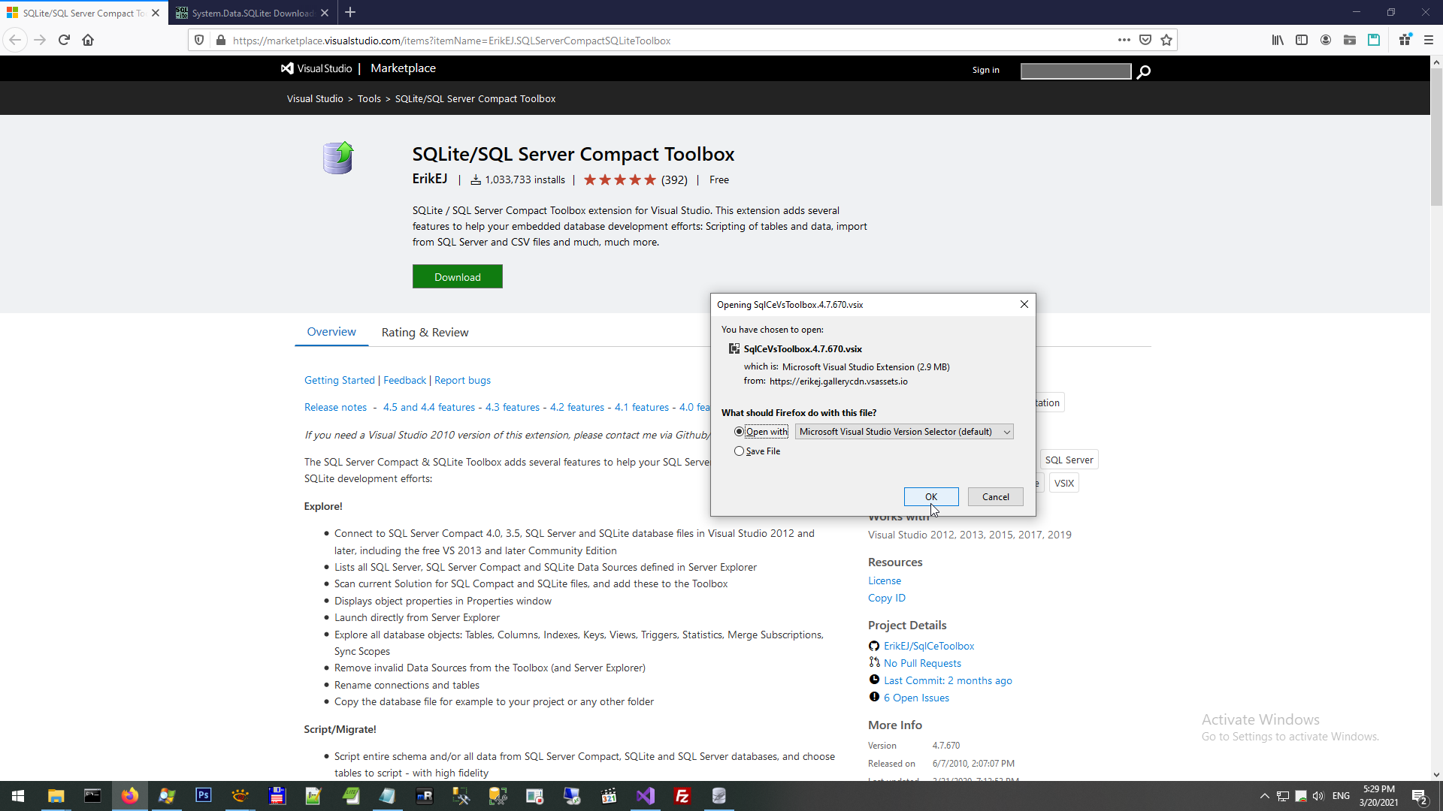Select the 'Save File' radio option
The image size is (1443, 811).
739,451
